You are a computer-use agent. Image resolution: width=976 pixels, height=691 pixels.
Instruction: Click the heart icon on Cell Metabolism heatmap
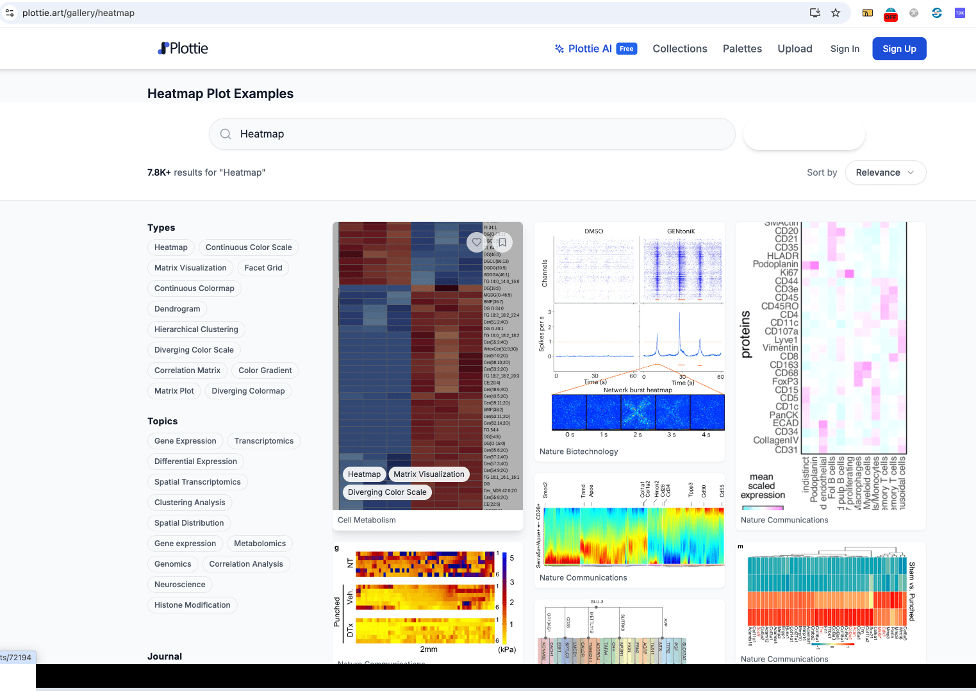click(x=476, y=242)
